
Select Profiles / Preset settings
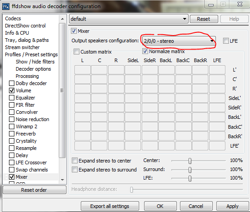tap(31, 54)
